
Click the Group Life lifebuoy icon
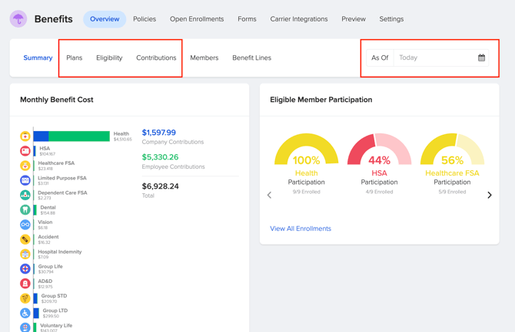(x=25, y=269)
